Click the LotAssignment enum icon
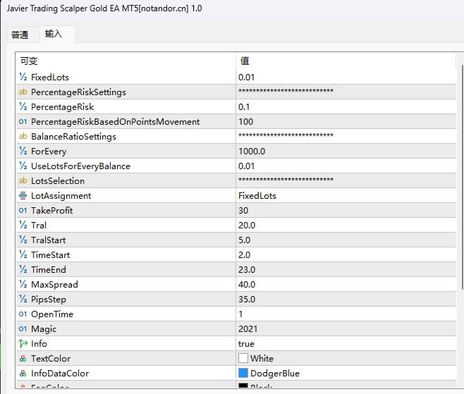Screen dimensions: 464x394 [x=23, y=195]
